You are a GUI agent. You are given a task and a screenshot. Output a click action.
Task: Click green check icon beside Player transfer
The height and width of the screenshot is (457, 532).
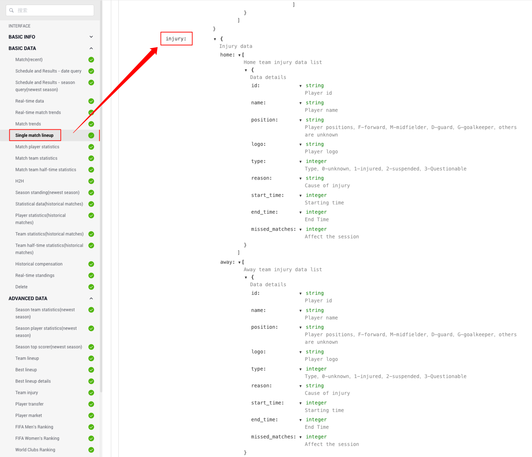click(91, 404)
